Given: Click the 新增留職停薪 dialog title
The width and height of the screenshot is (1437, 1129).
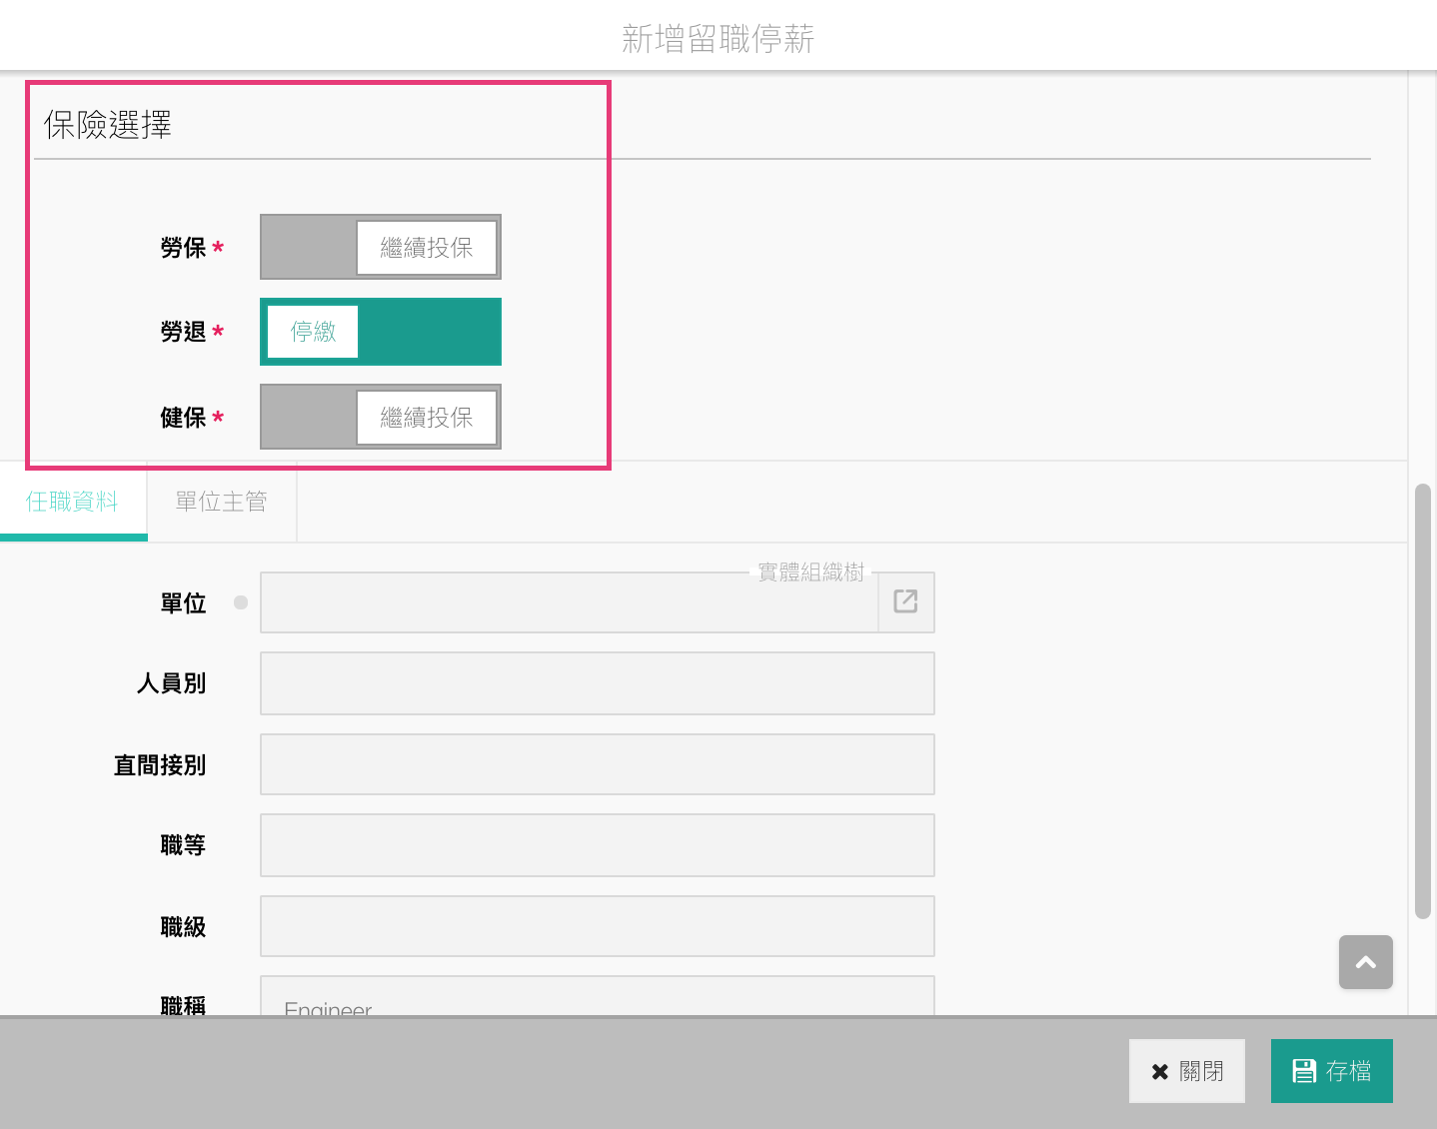Looking at the screenshot, I should point(718,39).
